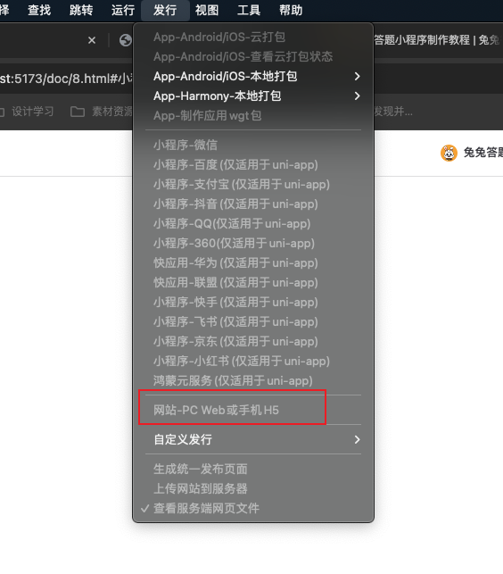Choose 小程序-小红书 publish option
The width and height of the screenshot is (503, 574).
point(253,362)
